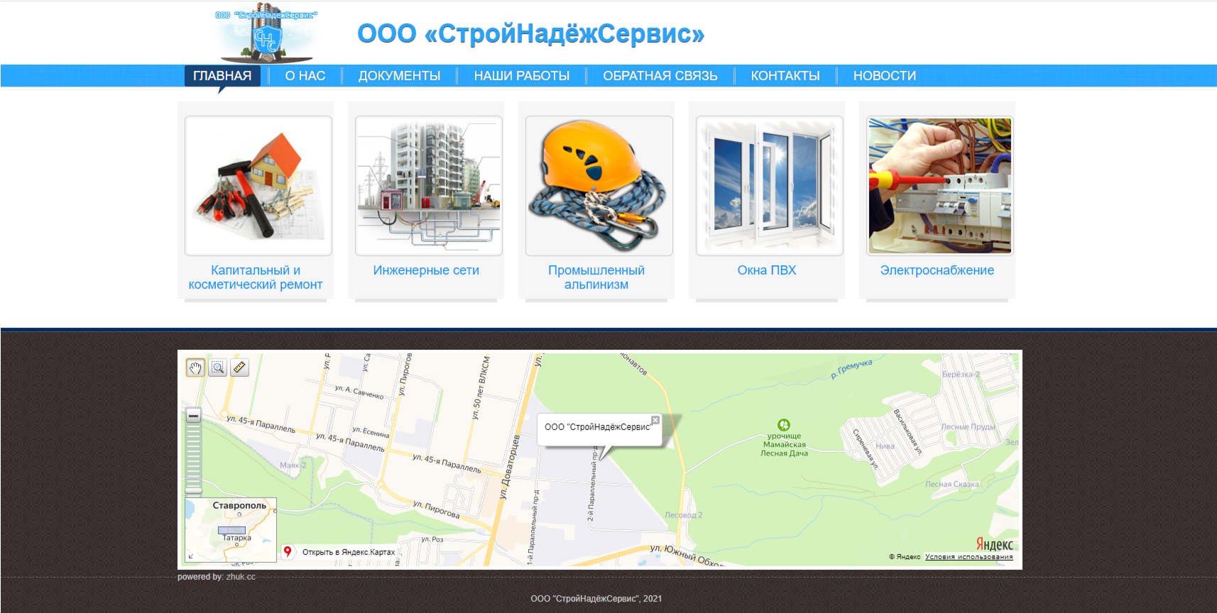The image size is (1217, 613).
Task: Click the р. Гремучка river label
Action: pyautogui.click(x=851, y=368)
